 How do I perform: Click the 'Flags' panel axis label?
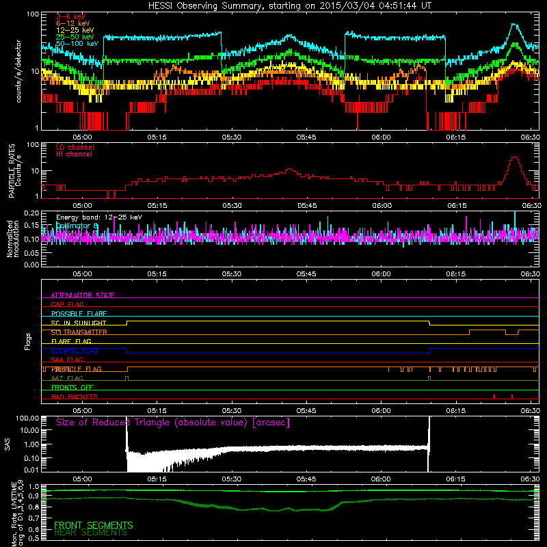[x=28, y=341]
